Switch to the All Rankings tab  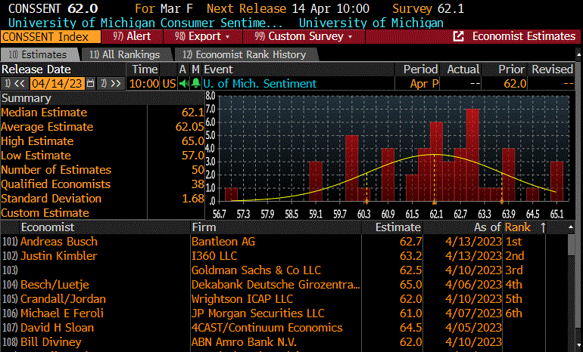click(x=125, y=55)
